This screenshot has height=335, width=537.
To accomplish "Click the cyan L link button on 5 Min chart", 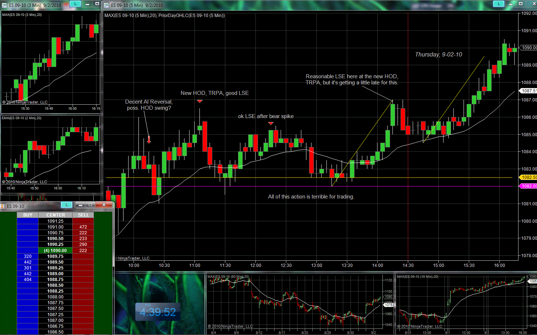I will pos(499,4).
